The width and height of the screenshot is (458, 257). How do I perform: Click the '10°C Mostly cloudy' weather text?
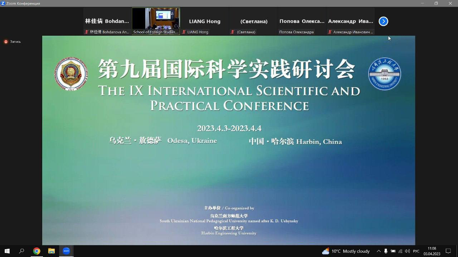point(350,251)
